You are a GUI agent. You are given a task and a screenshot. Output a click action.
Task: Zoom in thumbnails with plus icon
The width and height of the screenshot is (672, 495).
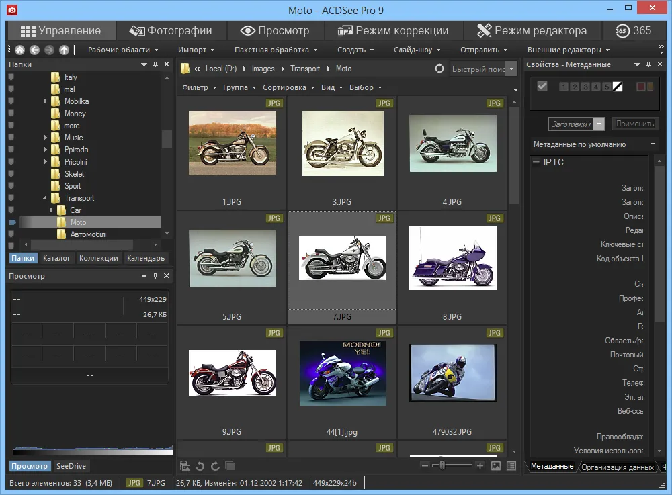(480, 465)
